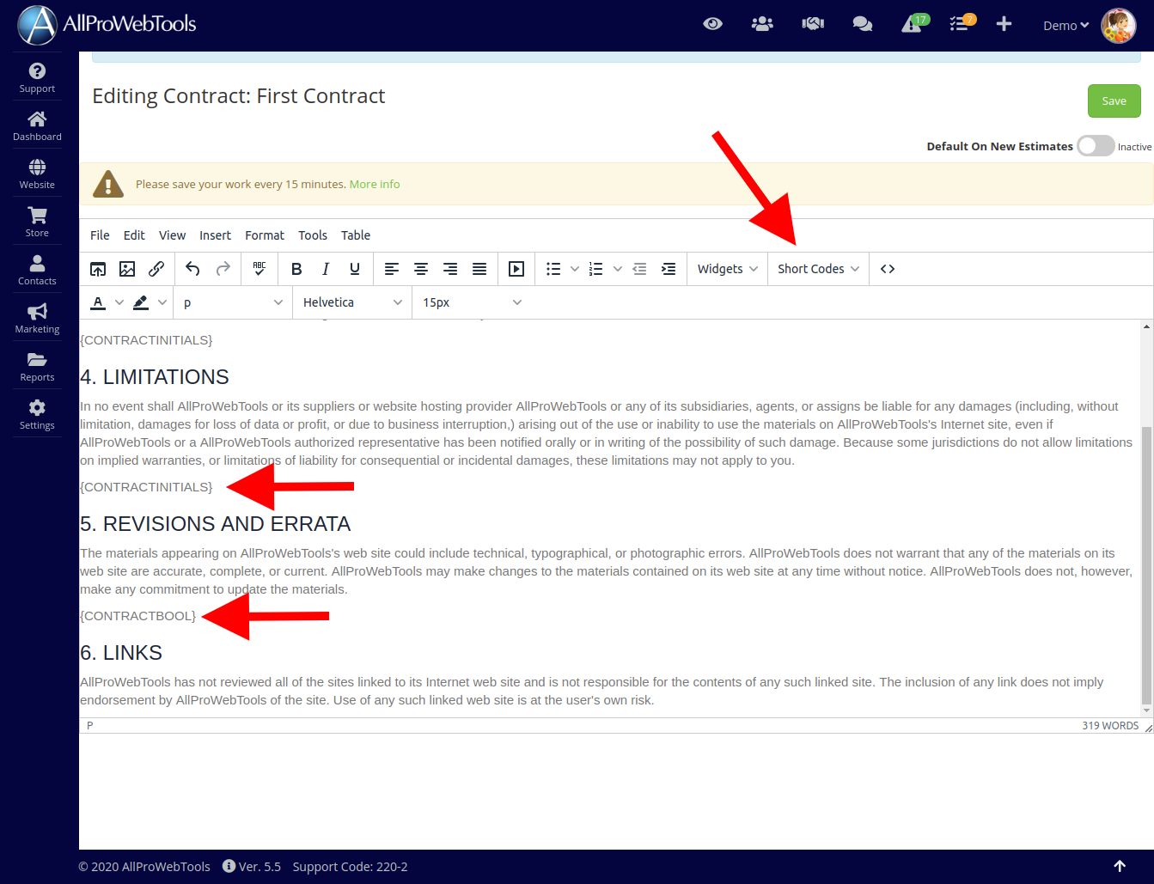1154x884 pixels.
Task: Open the Demo account dropdown
Action: pyautogui.click(x=1066, y=26)
